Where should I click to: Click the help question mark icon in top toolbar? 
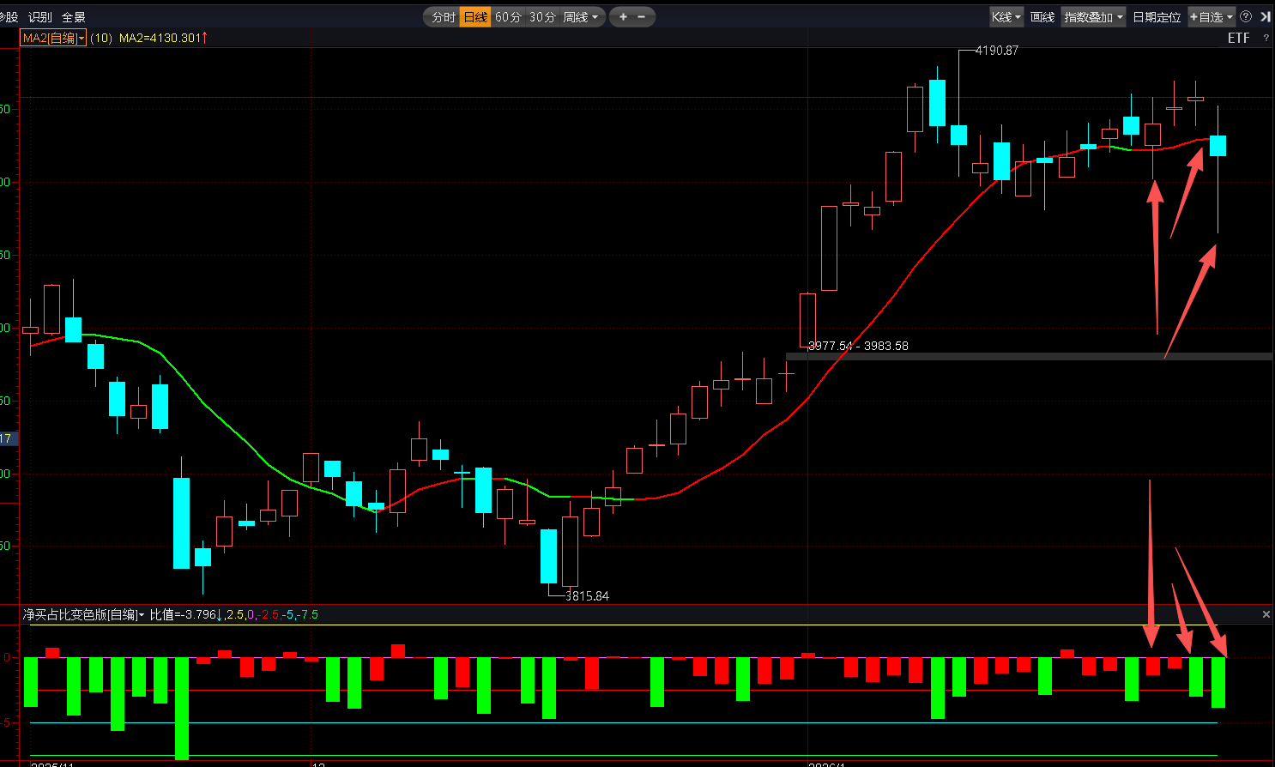click(1246, 16)
